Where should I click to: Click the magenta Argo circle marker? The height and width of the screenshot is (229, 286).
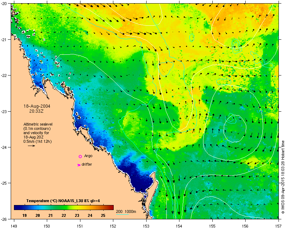80,156
